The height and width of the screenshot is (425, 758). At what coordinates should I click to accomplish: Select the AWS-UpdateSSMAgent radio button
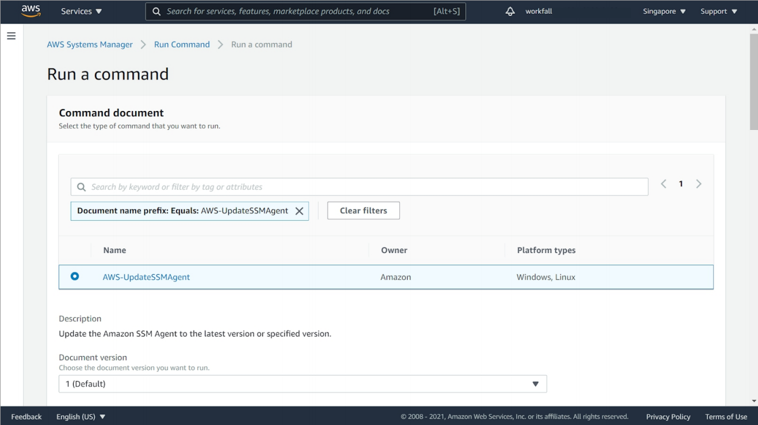[75, 277]
